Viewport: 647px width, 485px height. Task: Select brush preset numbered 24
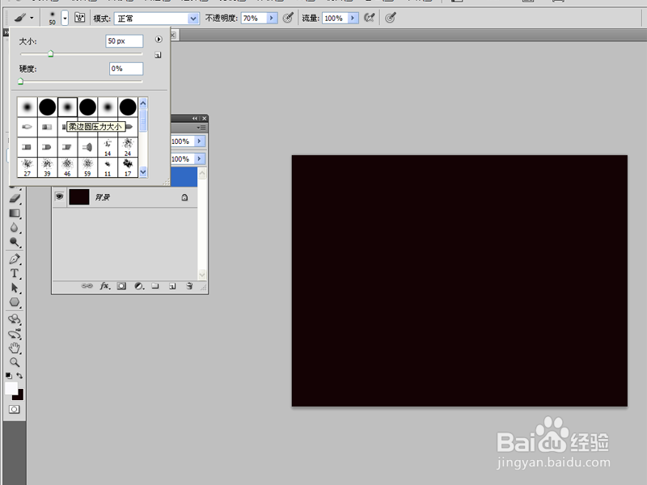coord(128,147)
